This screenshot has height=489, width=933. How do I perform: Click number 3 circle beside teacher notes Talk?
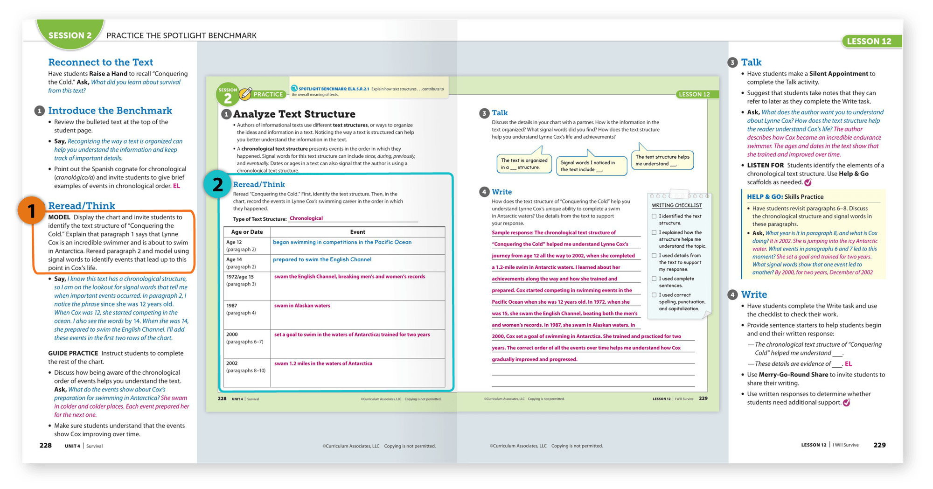[x=733, y=63]
